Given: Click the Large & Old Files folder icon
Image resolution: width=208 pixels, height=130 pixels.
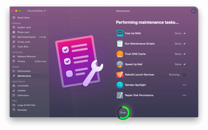Looking at the screenshot, I should pyautogui.click(x=14, y=105).
